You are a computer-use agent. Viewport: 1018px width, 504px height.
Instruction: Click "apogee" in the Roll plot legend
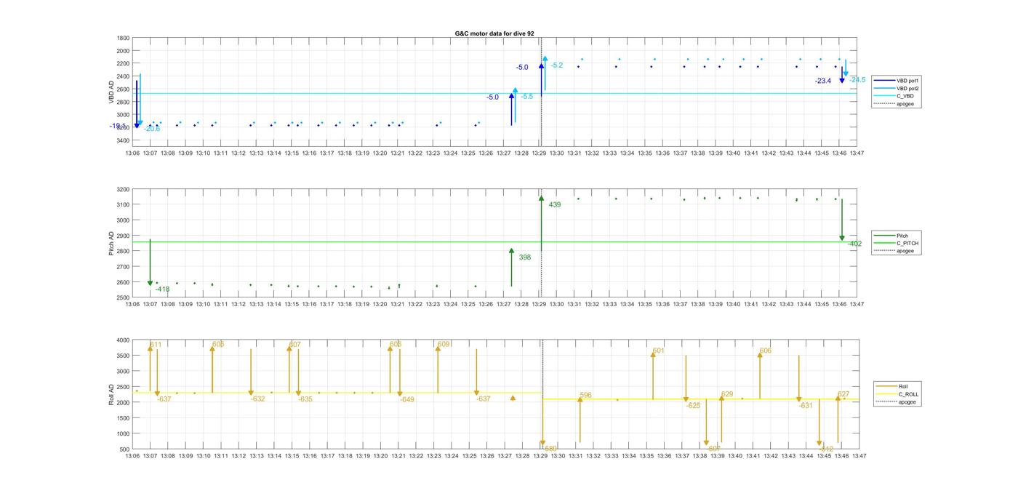coord(896,402)
